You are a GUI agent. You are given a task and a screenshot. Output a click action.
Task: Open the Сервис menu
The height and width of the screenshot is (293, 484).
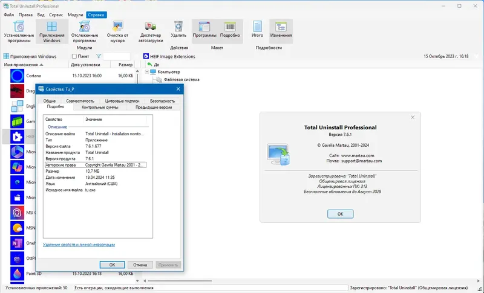(x=56, y=14)
